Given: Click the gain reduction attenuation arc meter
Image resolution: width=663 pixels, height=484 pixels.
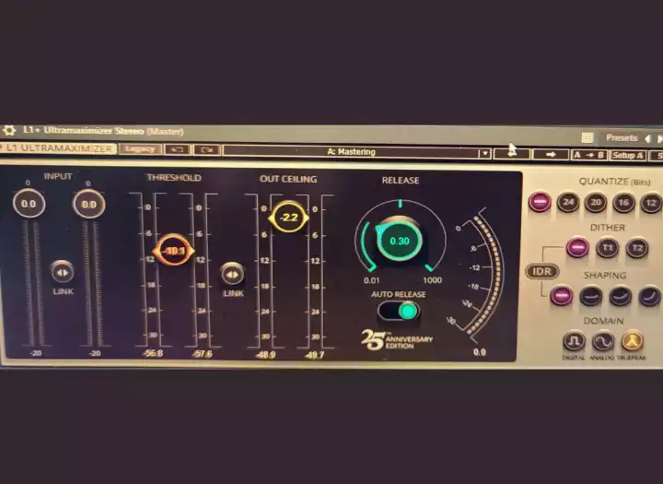Looking at the screenshot, I should coord(486,275).
